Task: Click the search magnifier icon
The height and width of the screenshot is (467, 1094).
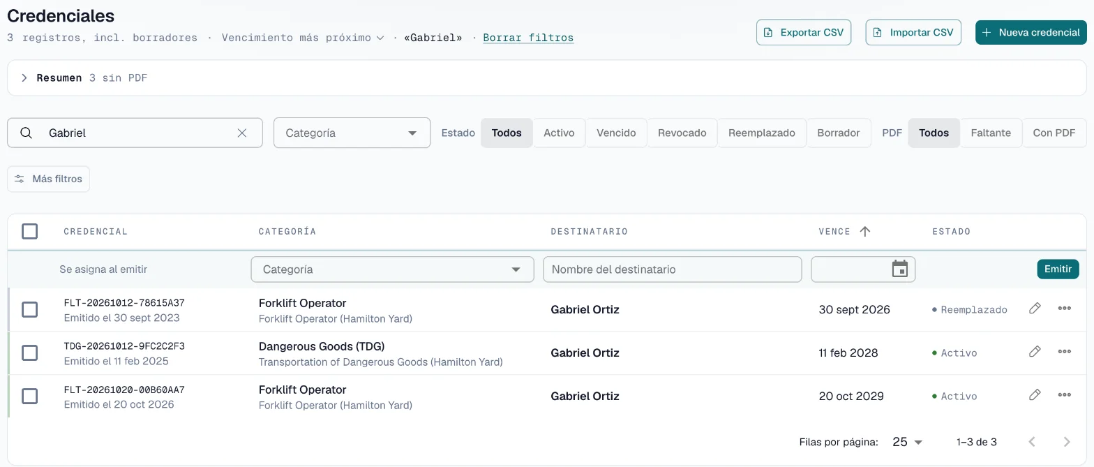Action: [26, 133]
